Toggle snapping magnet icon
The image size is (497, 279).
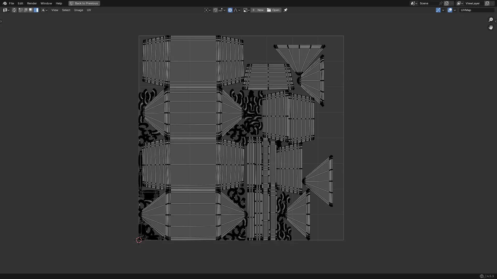click(215, 10)
